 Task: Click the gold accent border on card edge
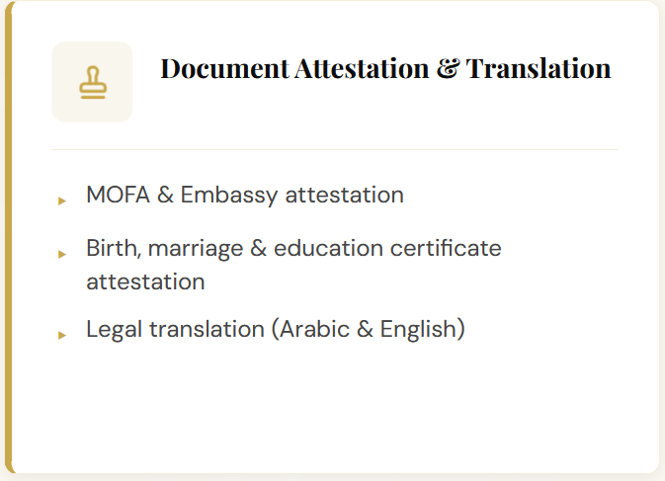click(9, 237)
